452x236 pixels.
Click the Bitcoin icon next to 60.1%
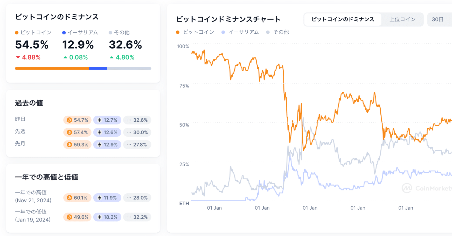[69, 198]
